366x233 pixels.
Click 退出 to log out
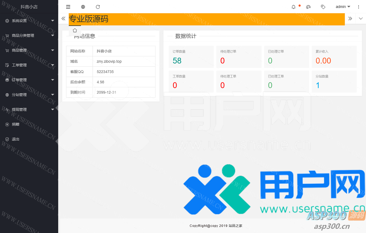point(16,139)
